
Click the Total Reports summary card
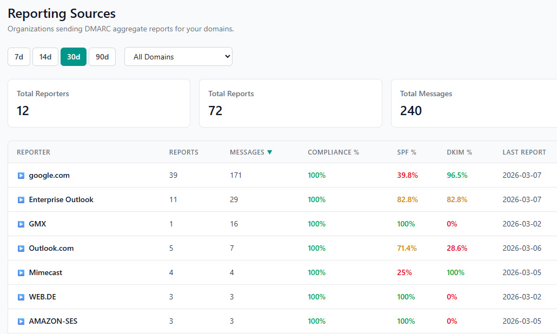point(290,103)
